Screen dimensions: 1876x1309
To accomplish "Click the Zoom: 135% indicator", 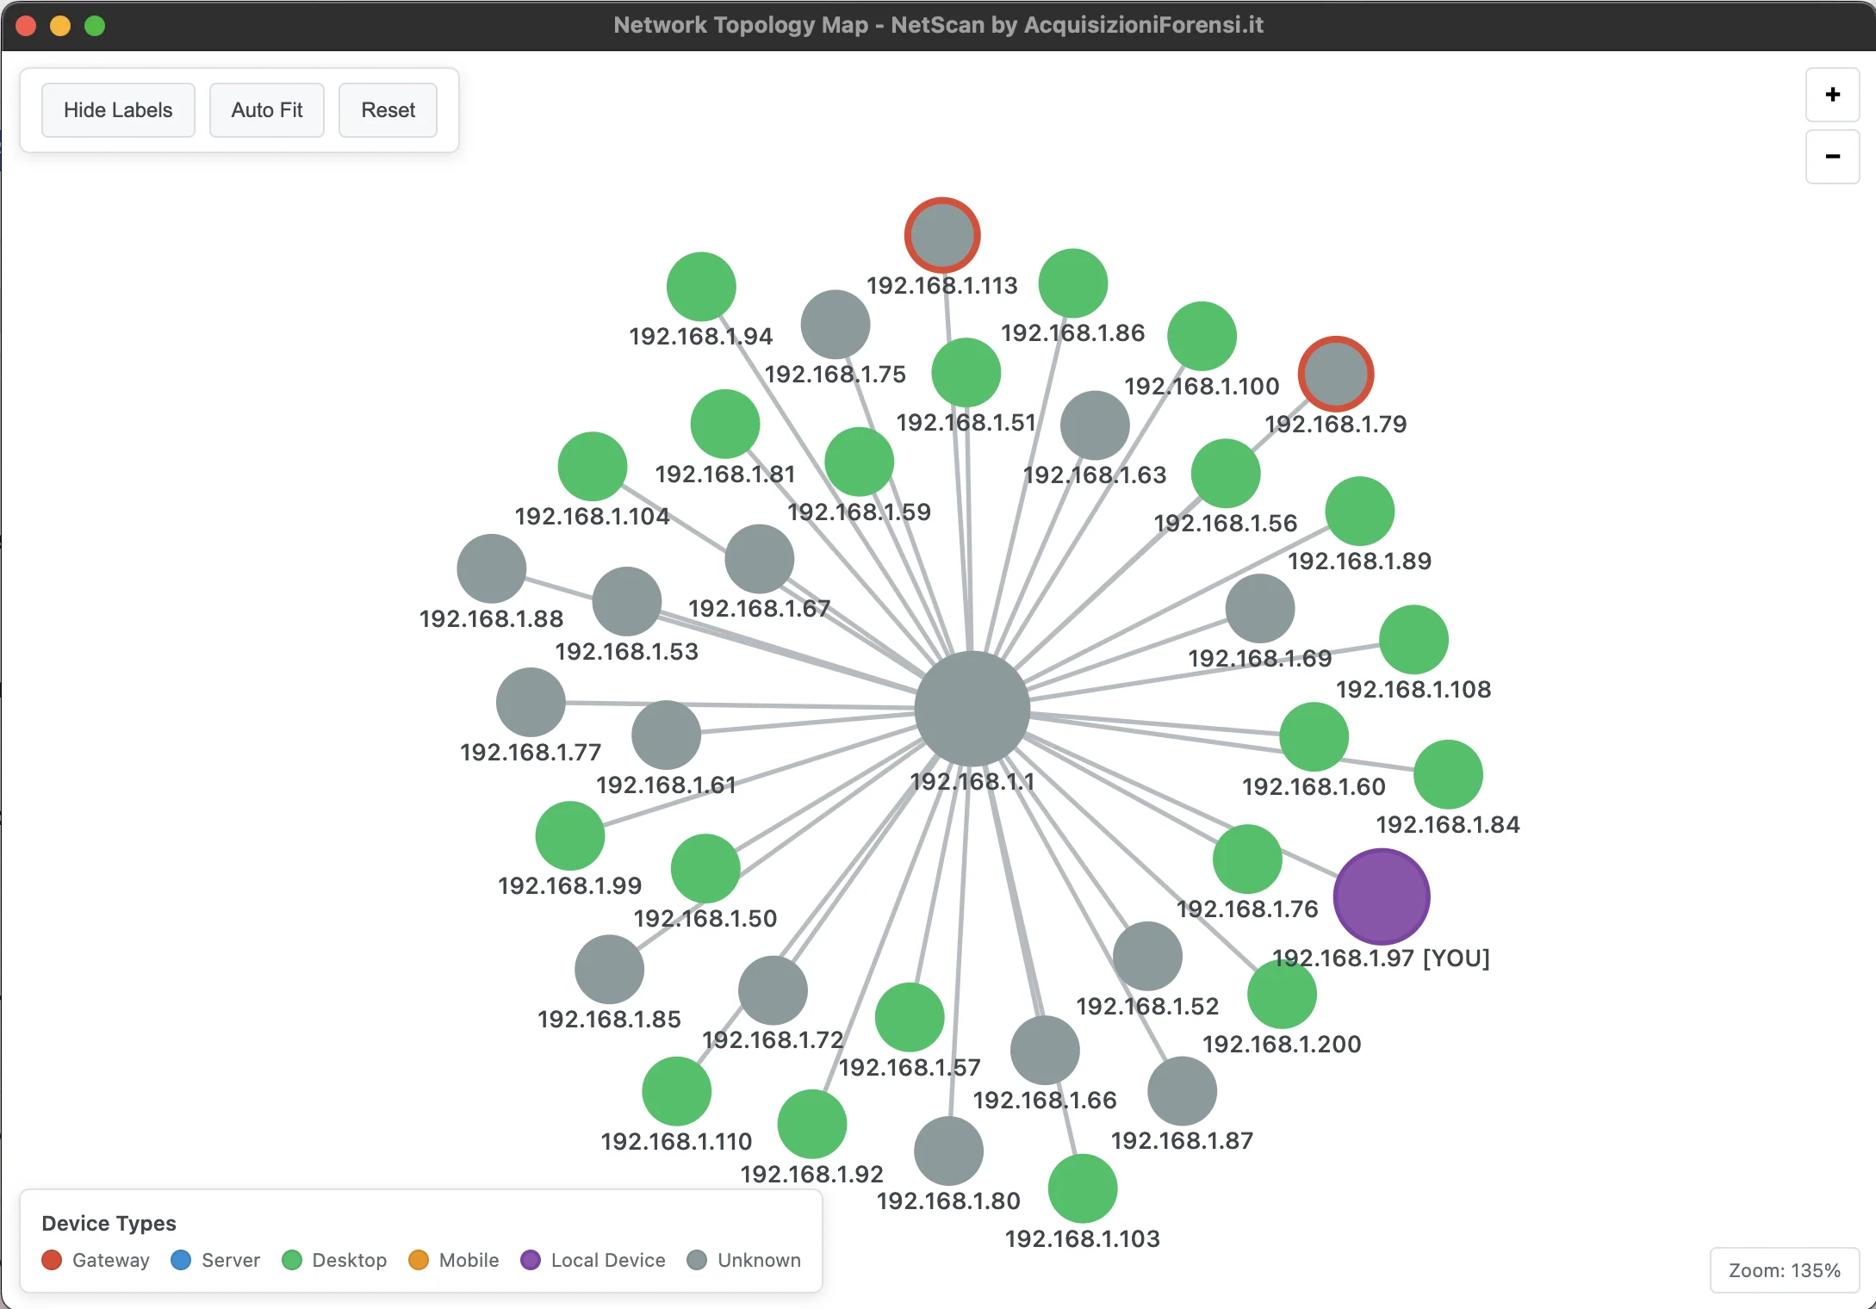I will click(1784, 1270).
